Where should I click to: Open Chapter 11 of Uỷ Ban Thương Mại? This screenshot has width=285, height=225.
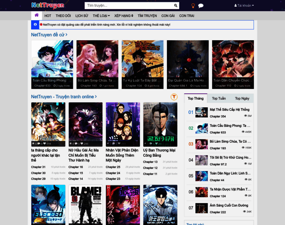pyautogui.click(x=150, y=174)
